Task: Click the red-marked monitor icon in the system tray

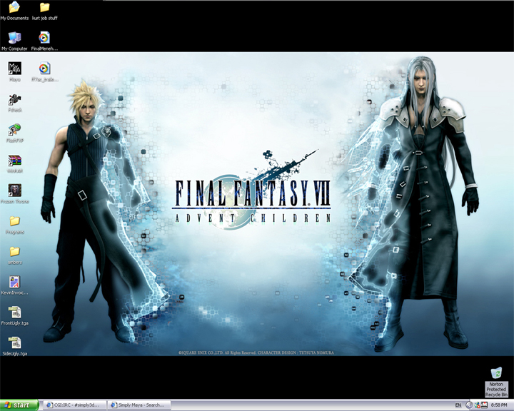Action: pyautogui.click(x=484, y=405)
